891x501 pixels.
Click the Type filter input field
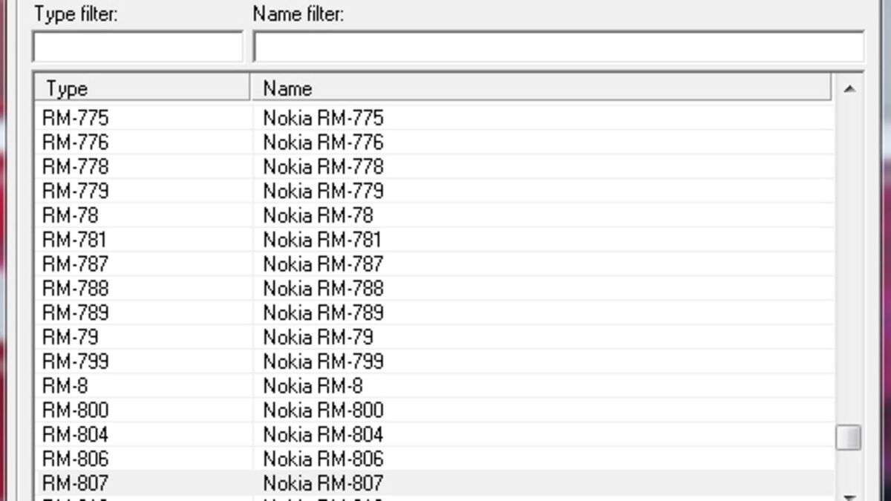pos(137,48)
